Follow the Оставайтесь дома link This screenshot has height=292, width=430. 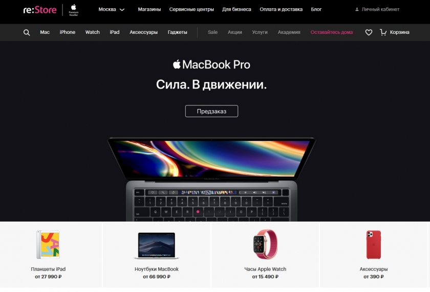pos(332,32)
